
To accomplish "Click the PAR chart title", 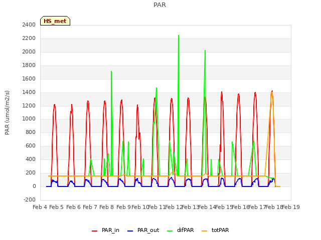I will pyautogui.click(x=159, y=4).
